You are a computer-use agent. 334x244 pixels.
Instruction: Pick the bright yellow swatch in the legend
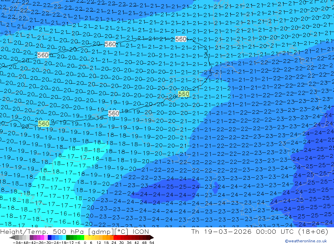[86, 238]
